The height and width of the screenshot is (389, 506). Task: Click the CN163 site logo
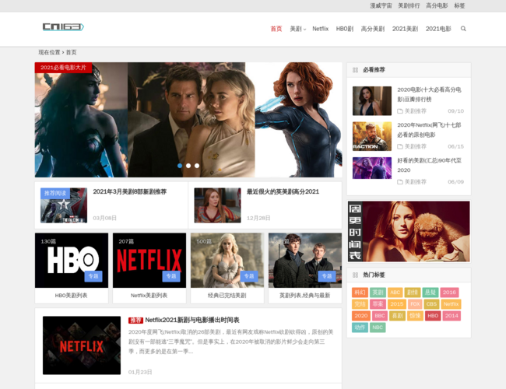(62, 27)
